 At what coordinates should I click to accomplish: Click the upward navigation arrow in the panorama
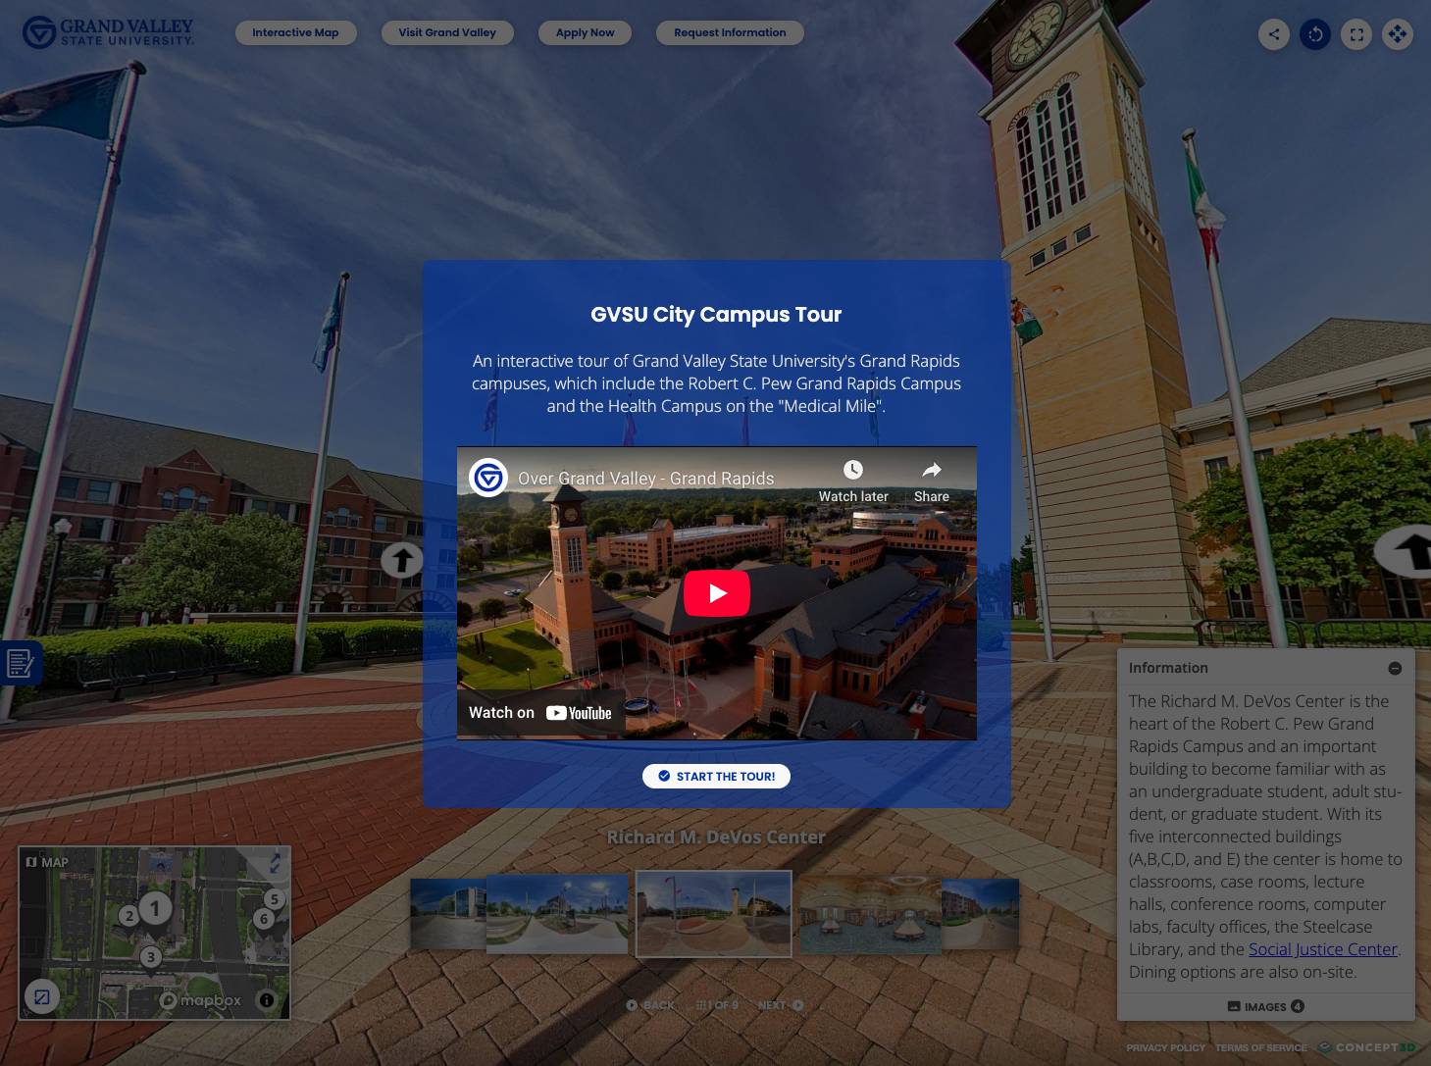point(402,559)
